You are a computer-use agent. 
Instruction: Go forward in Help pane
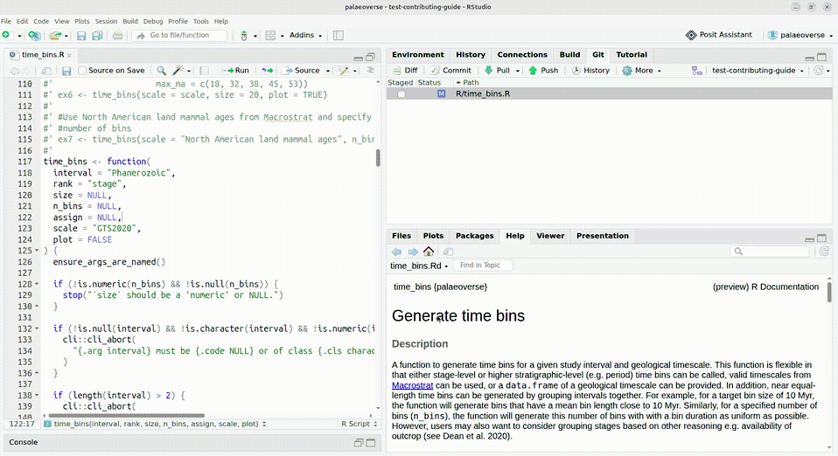coord(413,252)
